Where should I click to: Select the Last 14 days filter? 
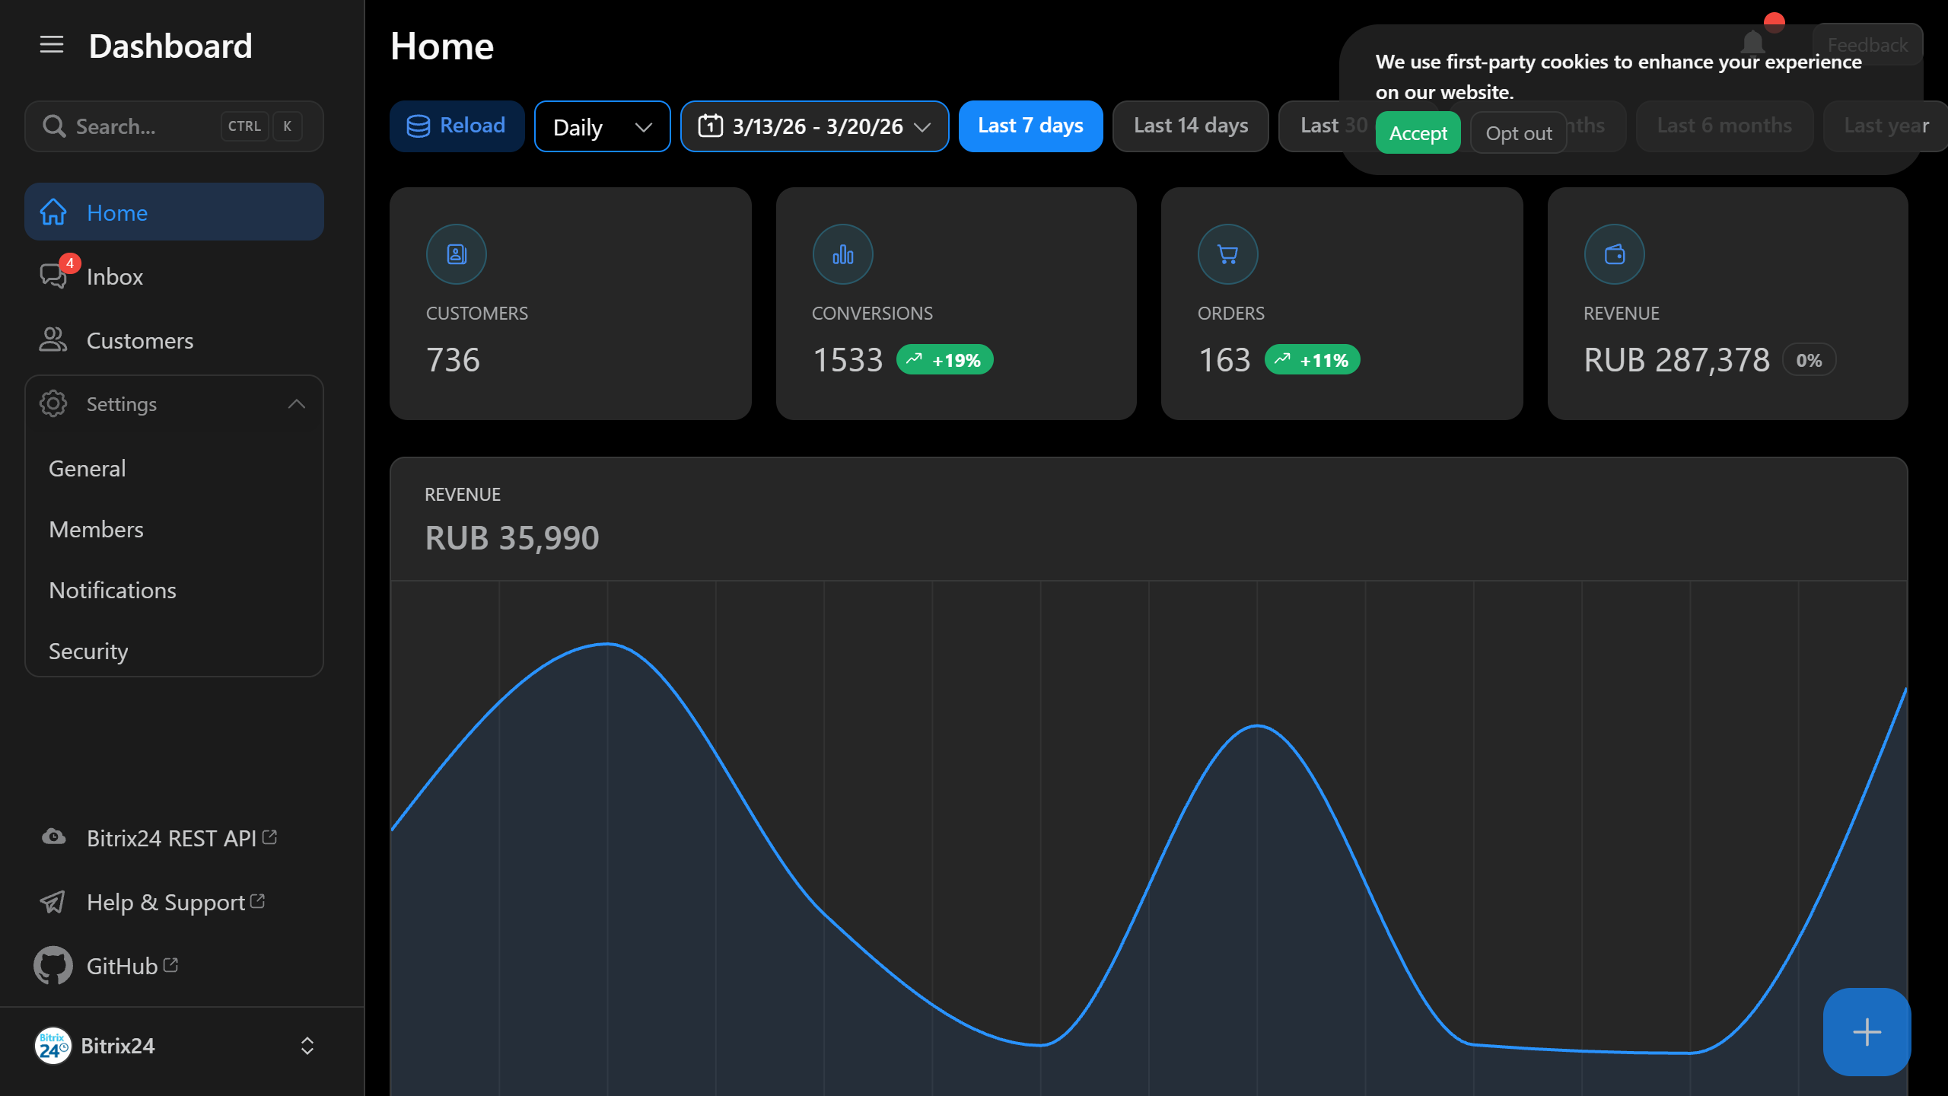(x=1189, y=126)
